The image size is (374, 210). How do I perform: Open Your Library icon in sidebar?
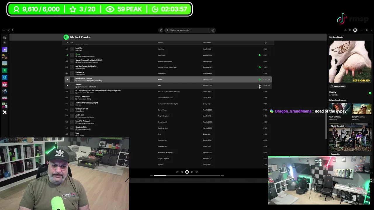[x=5, y=38]
